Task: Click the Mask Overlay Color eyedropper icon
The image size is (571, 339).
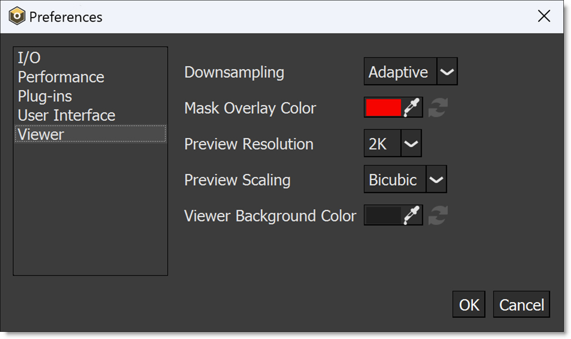Action: 412,107
